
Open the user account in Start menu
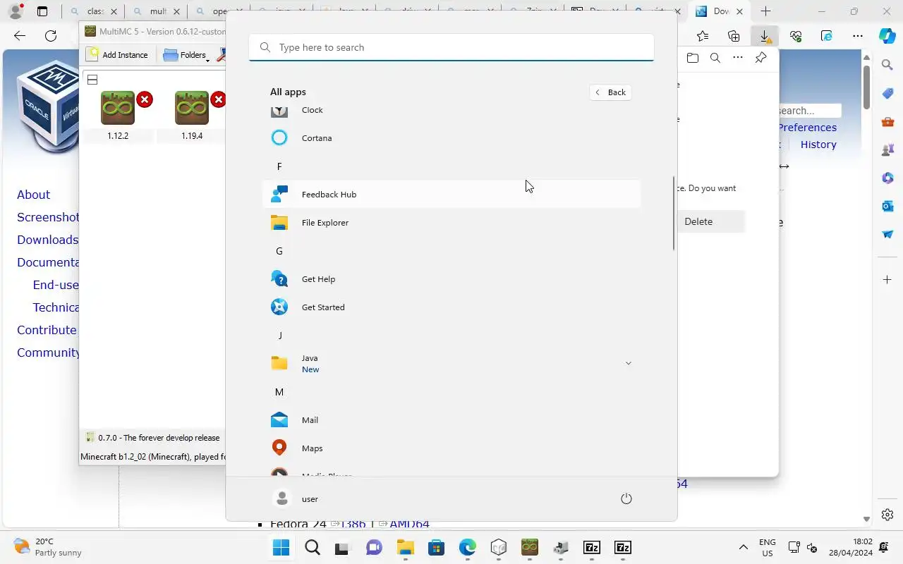coord(296,498)
